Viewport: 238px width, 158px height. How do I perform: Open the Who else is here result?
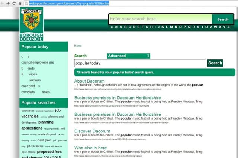click(90, 148)
